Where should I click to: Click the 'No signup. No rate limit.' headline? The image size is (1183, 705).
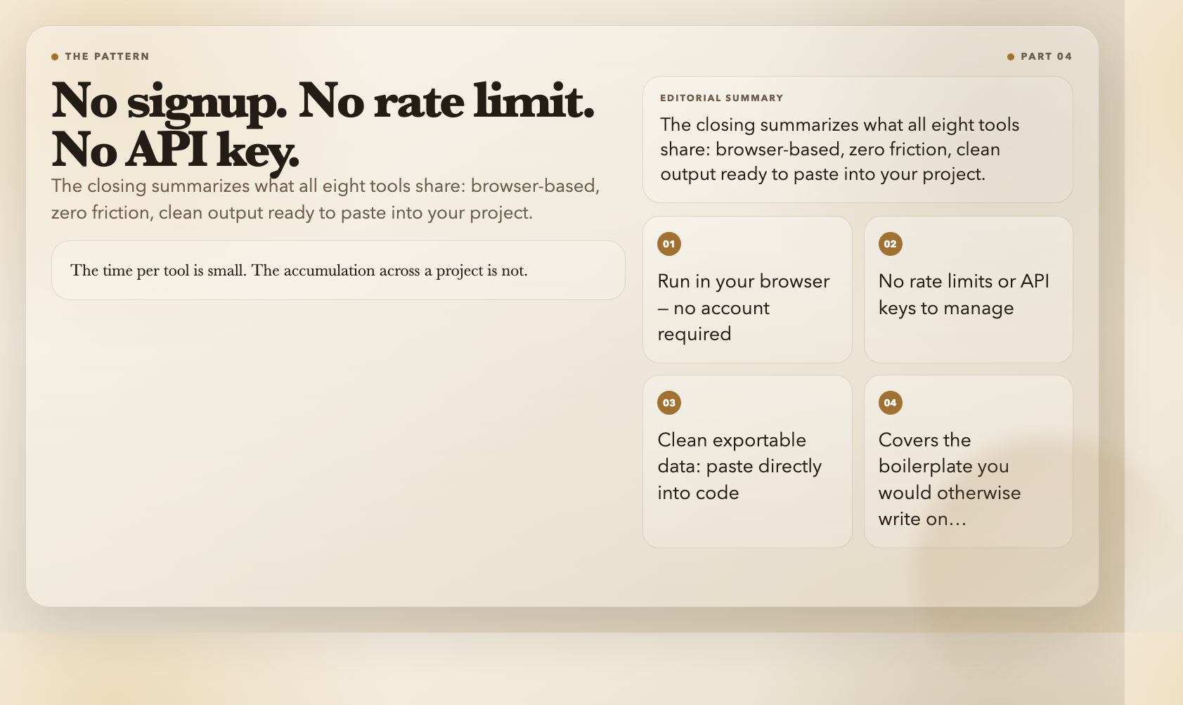(323, 125)
